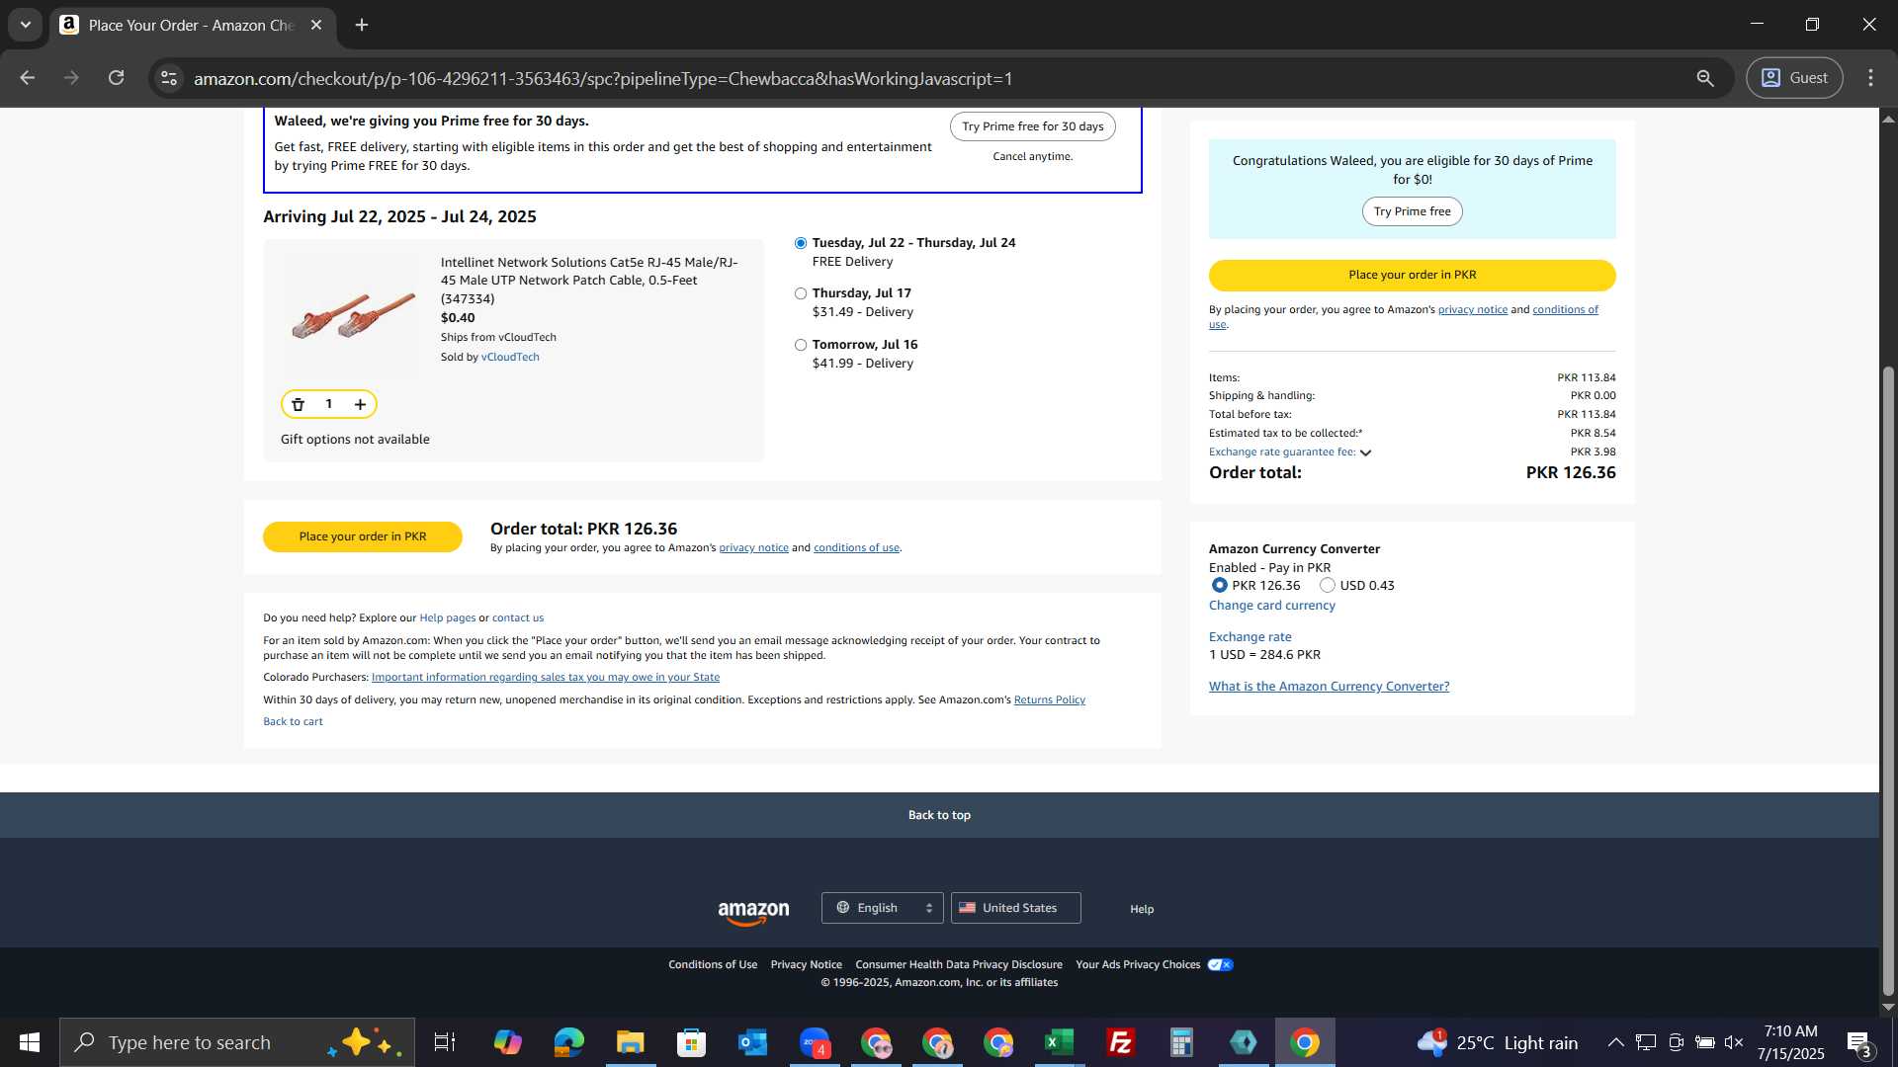This screenshot has width=1898, height=1067.
Task: Click Back to cart link
Action: pos(293,722)
